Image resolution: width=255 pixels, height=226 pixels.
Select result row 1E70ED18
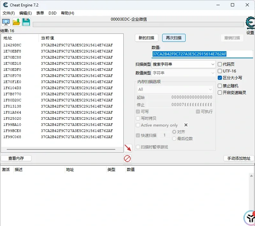tap(62, 63)
